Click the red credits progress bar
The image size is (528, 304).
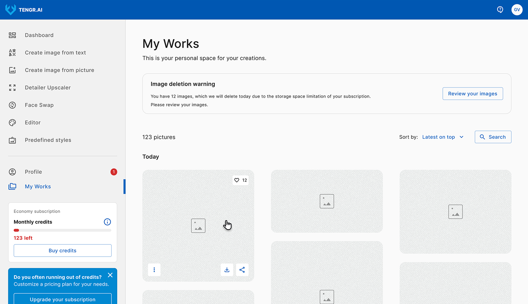point(16,230)
